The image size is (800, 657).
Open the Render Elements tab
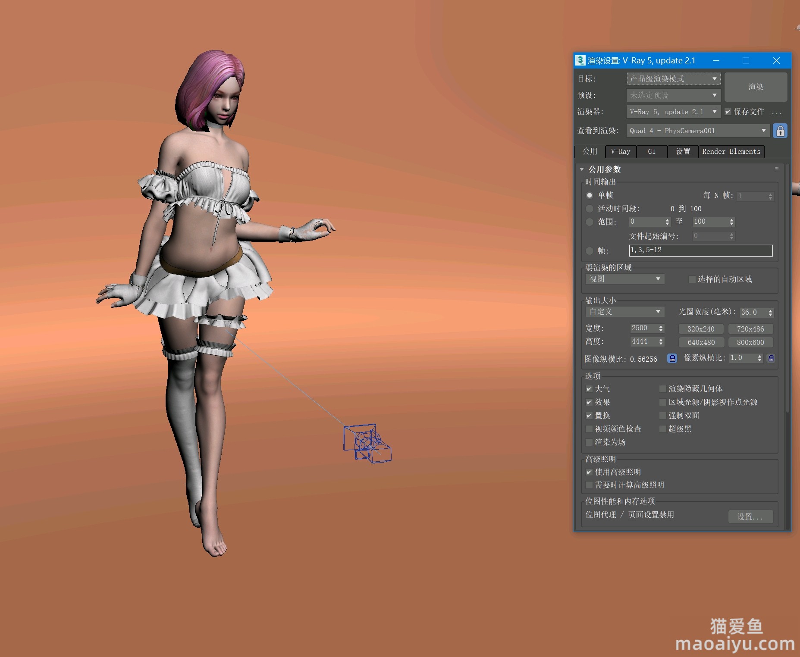tap(731, 152)
